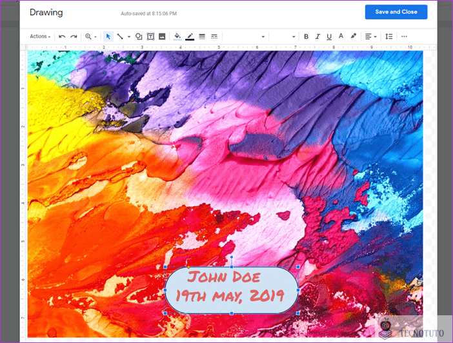Viewport: 453px width, 343px height.
Task: Open the More options ellipsis
Action: (404, 36)
